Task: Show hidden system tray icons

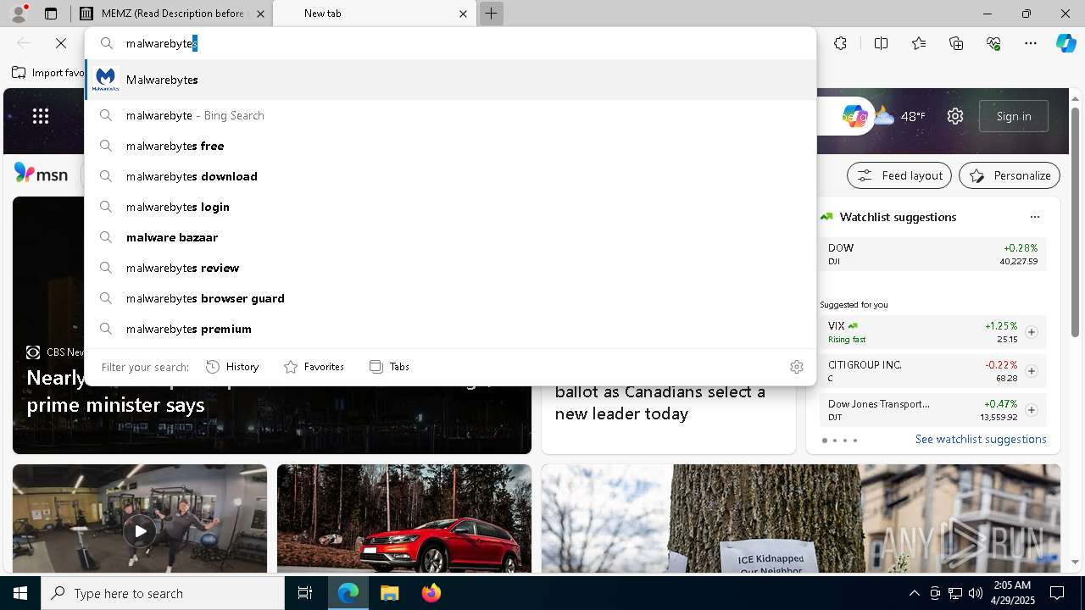Action: [x=914, y=593]
